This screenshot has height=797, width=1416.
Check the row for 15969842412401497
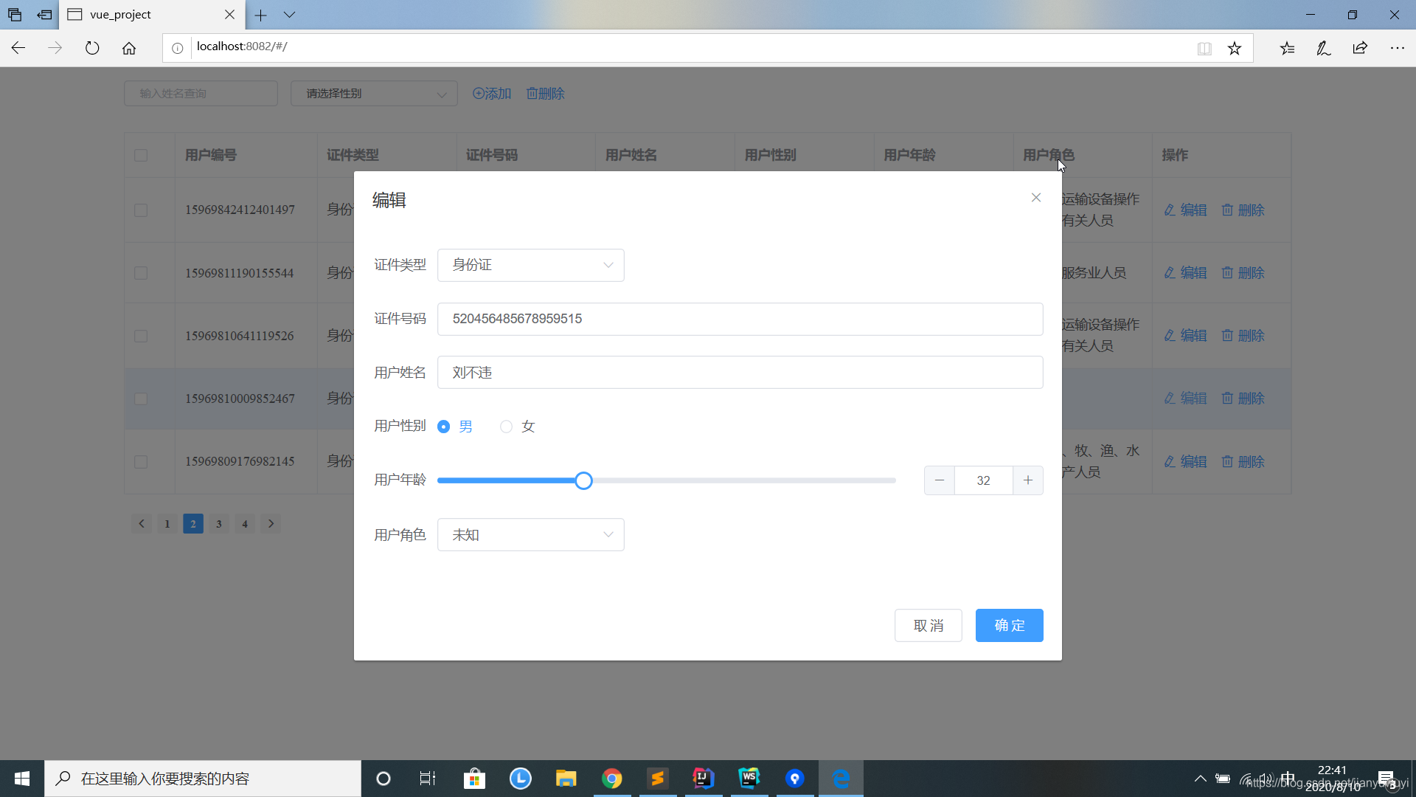141,210
